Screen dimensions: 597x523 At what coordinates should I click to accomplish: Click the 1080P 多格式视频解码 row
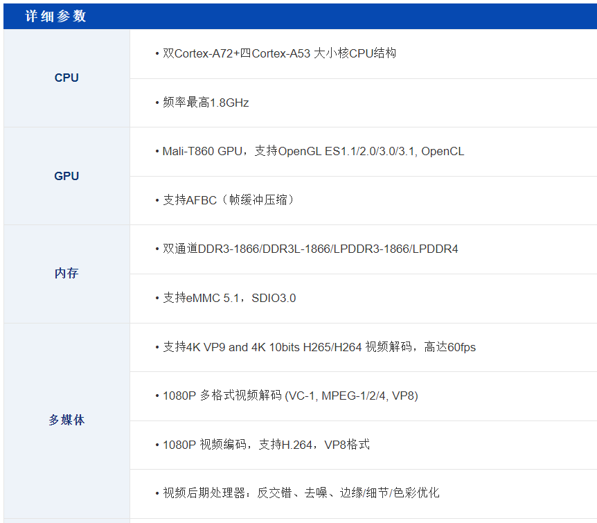[364, 396]
